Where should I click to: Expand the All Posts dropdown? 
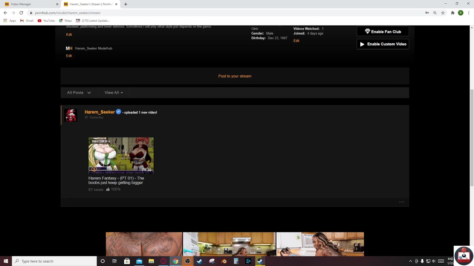coord(79,93)
